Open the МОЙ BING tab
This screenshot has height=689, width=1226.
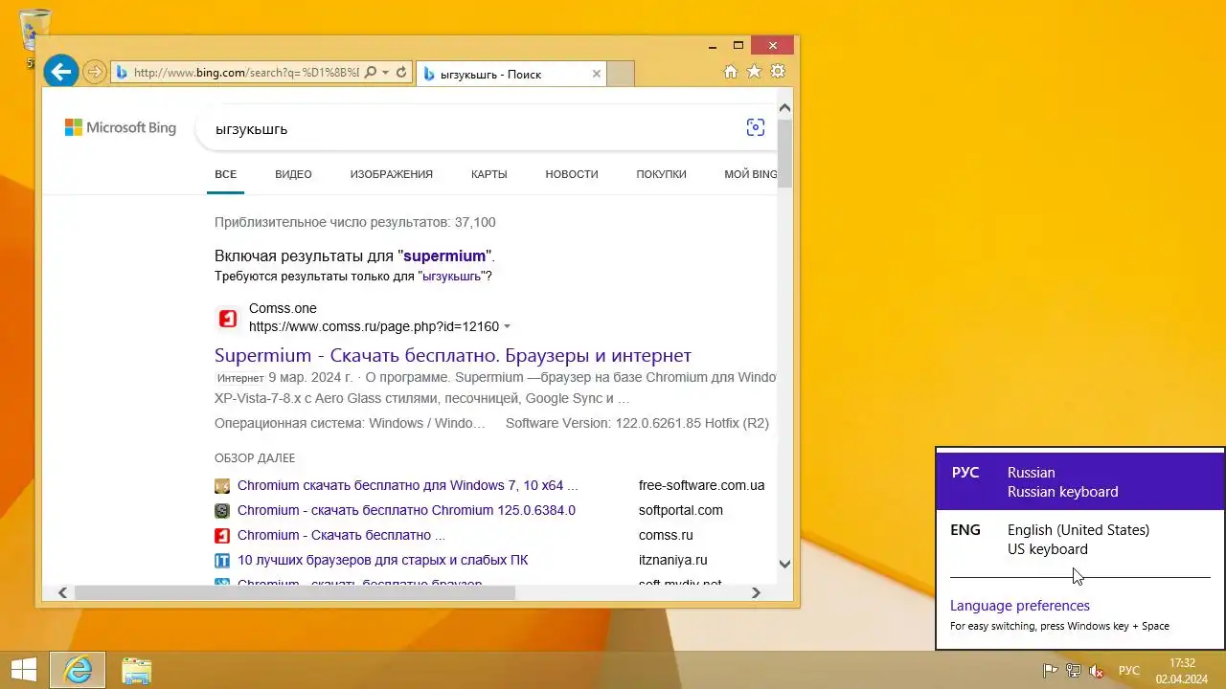pos(751,174)
